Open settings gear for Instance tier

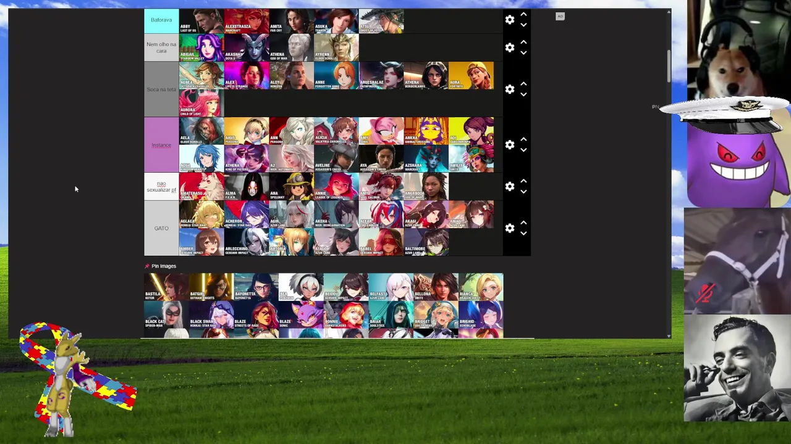pos(509,145)
